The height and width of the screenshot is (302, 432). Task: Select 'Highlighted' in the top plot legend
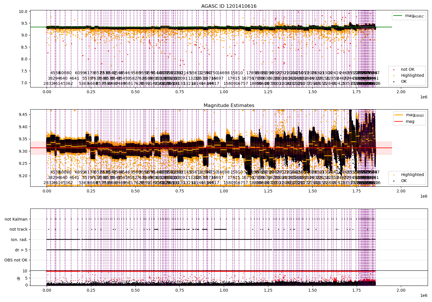click(x=412, y=75)
